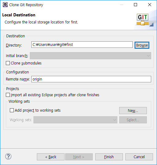Viewport: 157px width, 165px height.
Task: Click into the Directory path field
Action: pos(82,45)
